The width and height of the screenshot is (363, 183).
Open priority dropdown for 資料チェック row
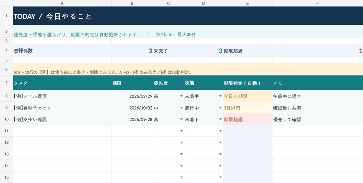click(x=181, y=107)
